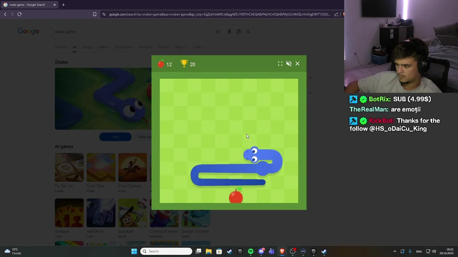Open the Champion Island game link
The image size is (458, 257).
164,218
